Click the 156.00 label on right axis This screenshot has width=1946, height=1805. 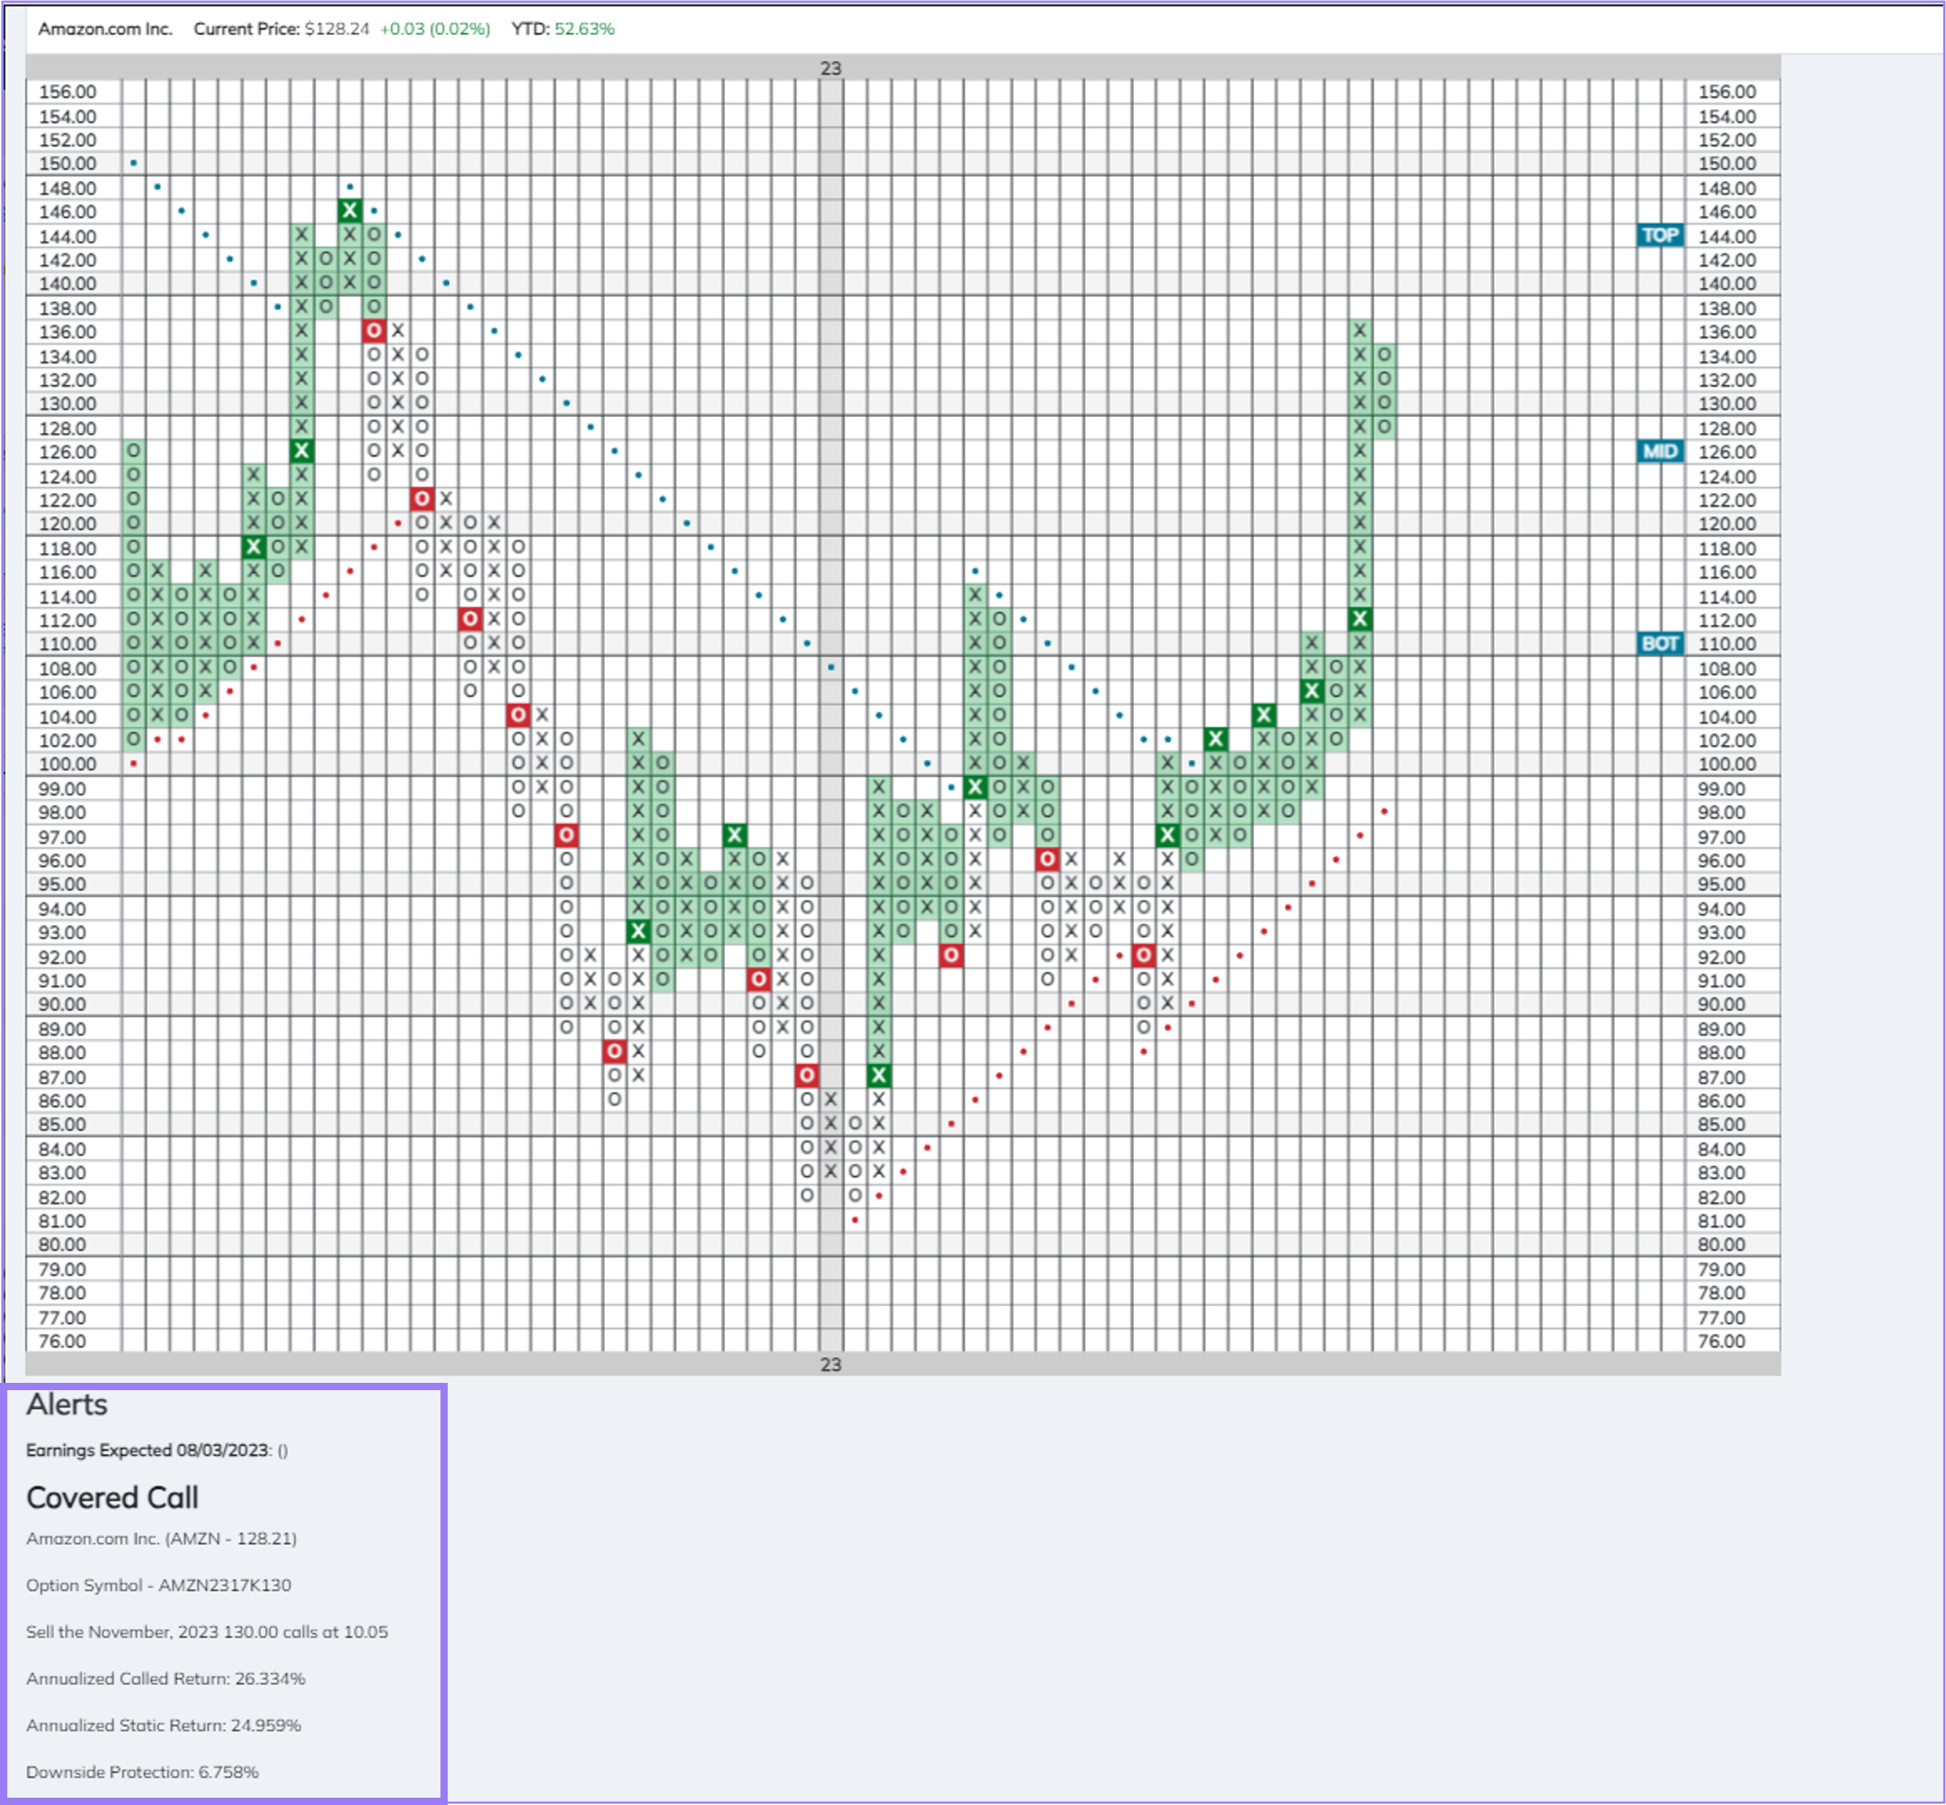click(1726, 92)
